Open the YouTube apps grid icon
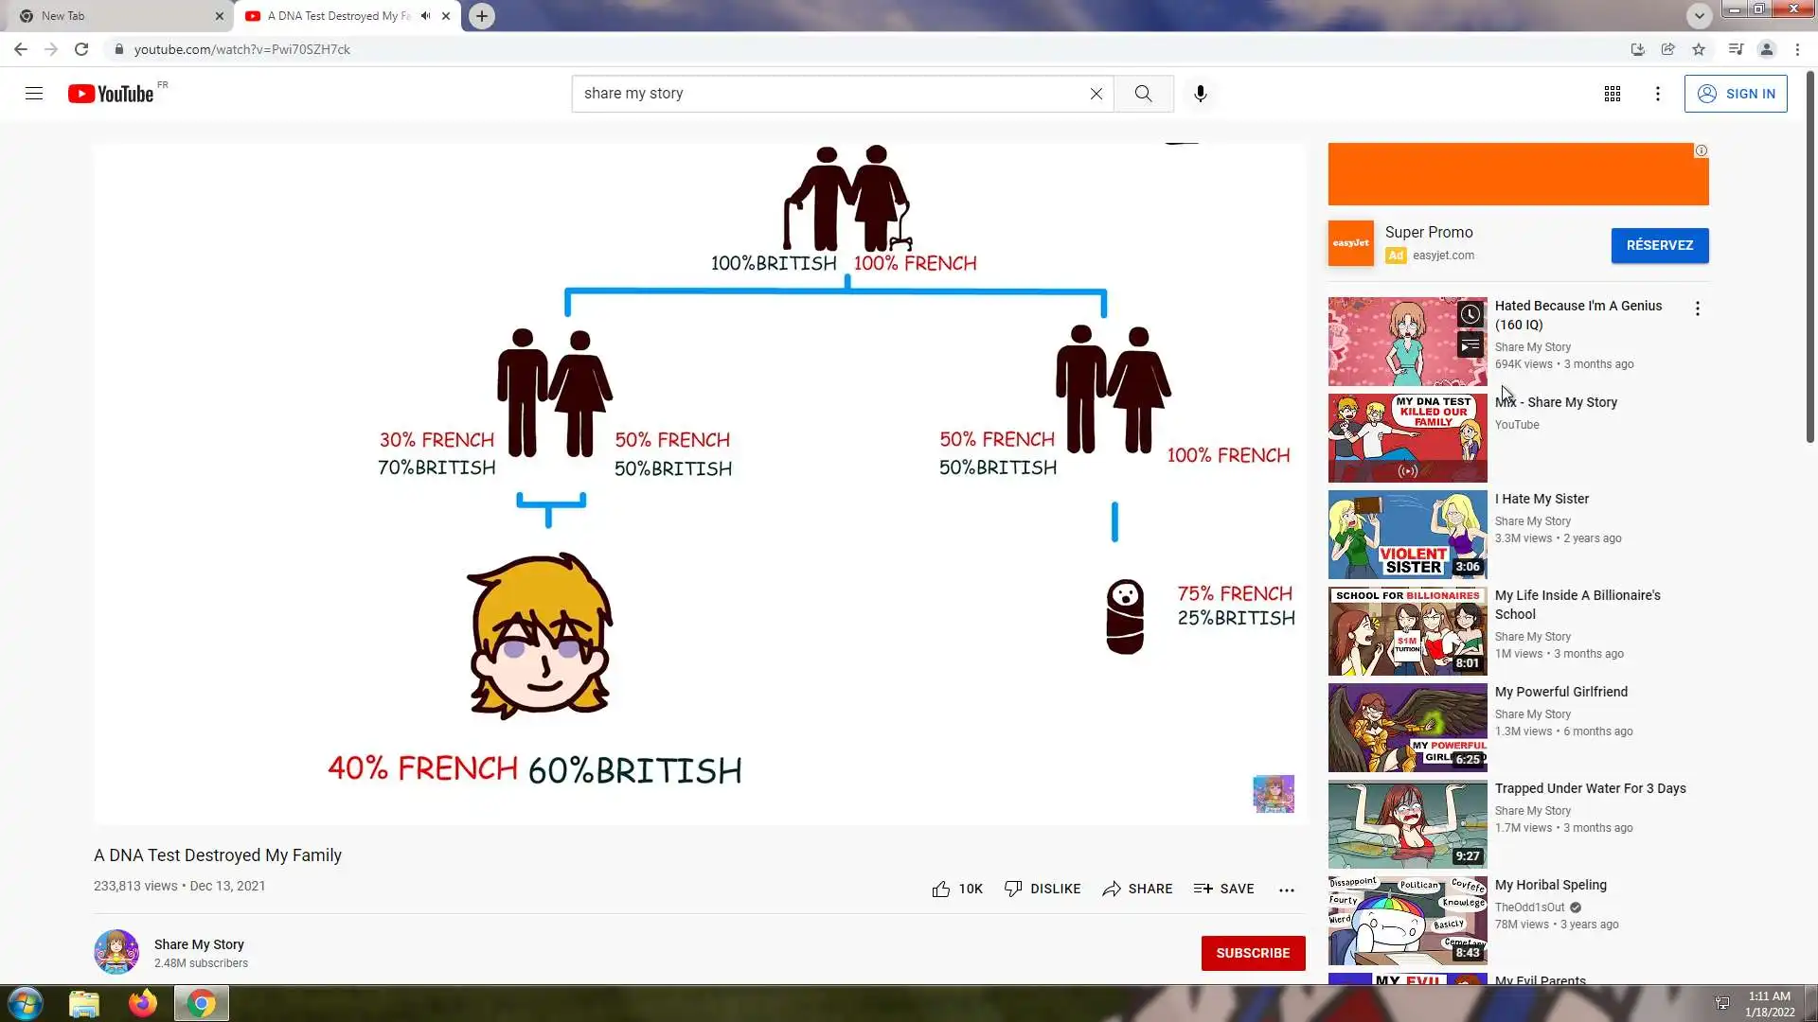Image resolution: width=1818 pixels, height=1022 pixels. pos(1612,94)
